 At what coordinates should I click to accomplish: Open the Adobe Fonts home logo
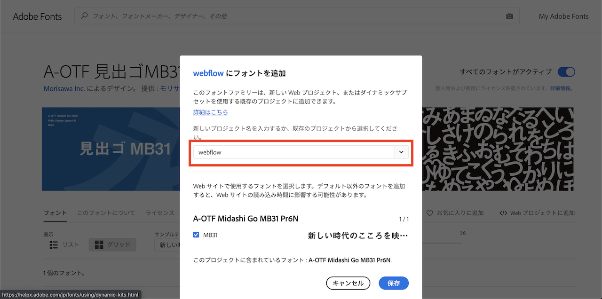pyautogui.click(x=37, y=16)
